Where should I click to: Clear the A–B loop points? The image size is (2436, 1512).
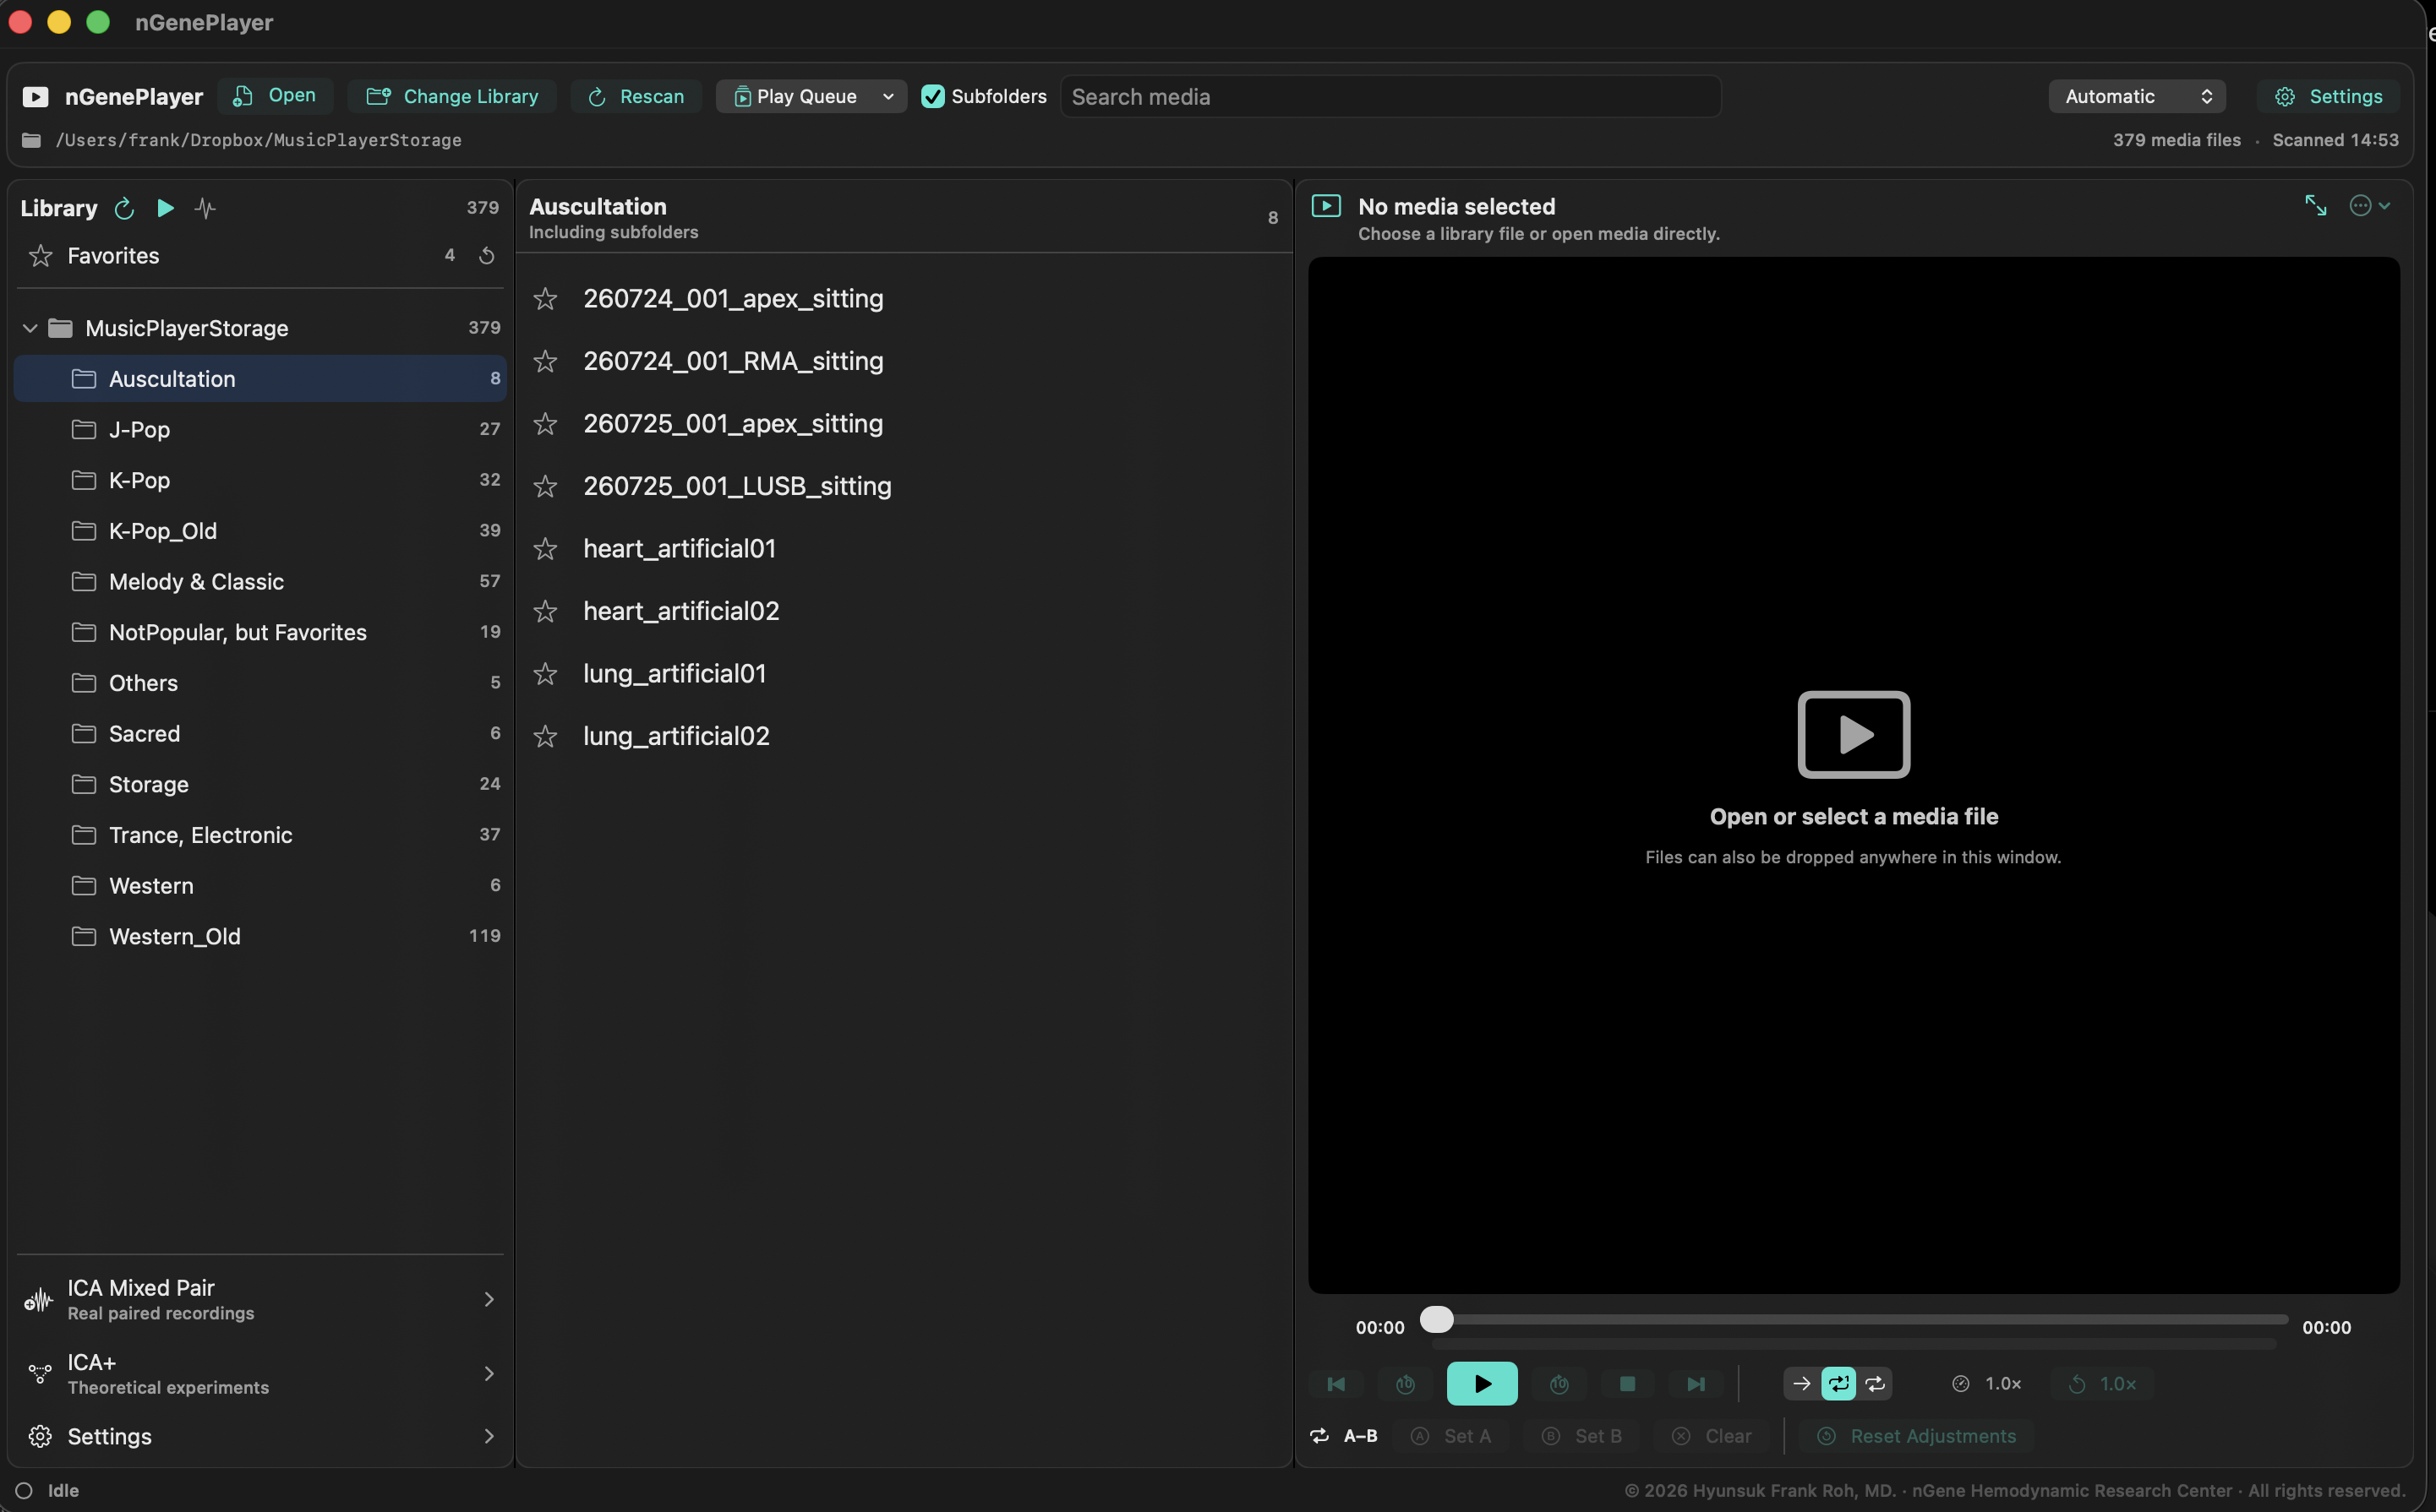pos(1712,1436)
